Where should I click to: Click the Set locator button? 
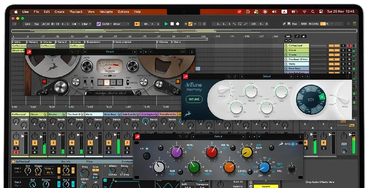pyautogui.click(x=288, y=37)
